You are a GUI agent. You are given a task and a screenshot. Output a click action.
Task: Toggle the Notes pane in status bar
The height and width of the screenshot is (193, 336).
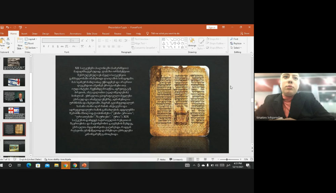(x=161, y=159)
